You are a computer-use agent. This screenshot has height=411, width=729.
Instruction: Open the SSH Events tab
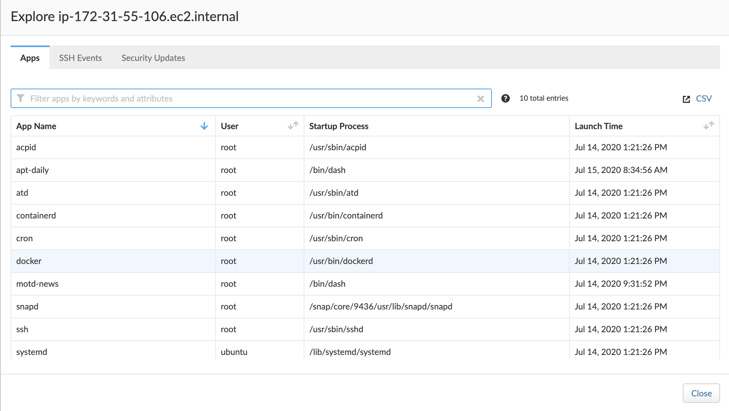[80, 58]
